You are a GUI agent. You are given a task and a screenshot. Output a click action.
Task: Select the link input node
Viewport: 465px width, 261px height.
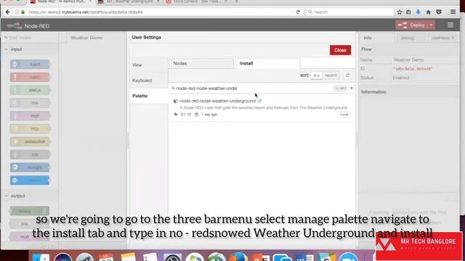[30, 103]
